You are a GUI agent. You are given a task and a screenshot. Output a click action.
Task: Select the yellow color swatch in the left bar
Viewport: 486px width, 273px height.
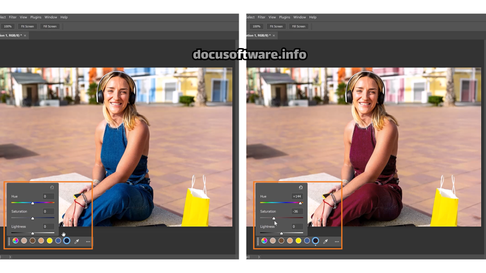click(50, 241)
